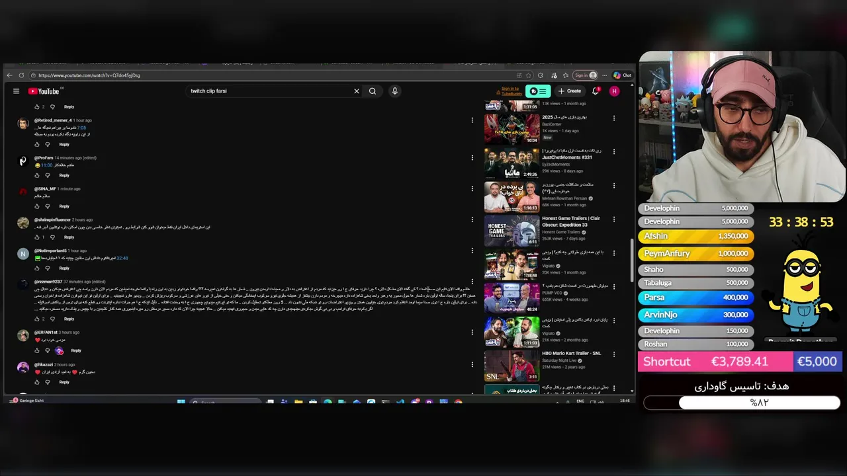Jump to timestamp 7:05 in comment
This screenshot has width=847, height=476.
(x=81, y=128)
